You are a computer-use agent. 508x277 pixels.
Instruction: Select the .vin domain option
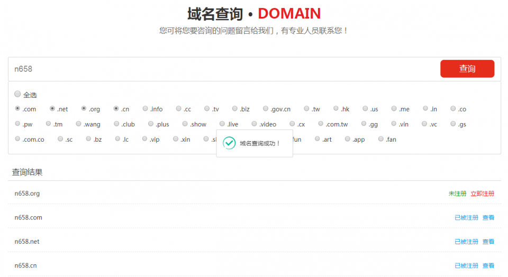tap(394, 124)
